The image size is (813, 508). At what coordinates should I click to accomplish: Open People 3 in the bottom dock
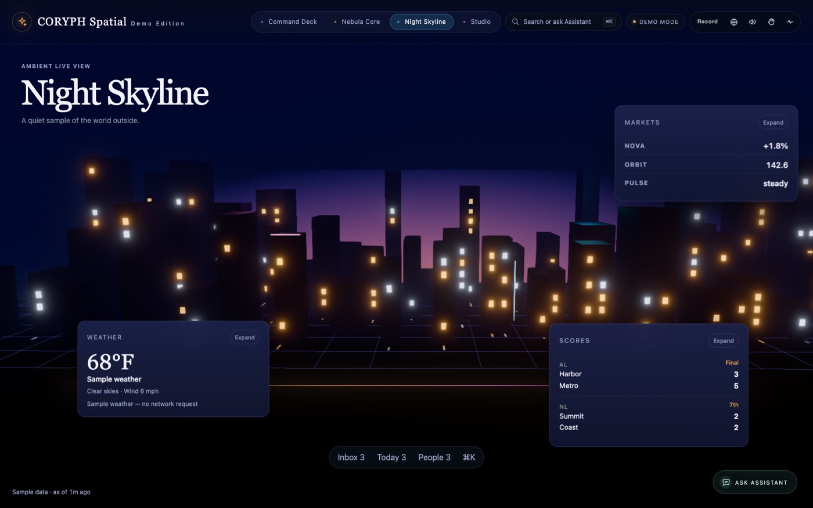(434, 457)
